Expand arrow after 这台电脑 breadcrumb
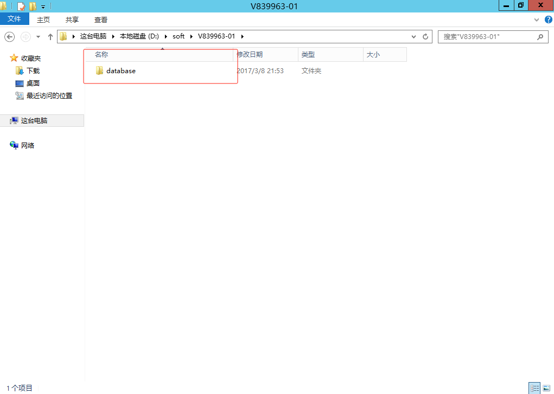Screen dimensions: 554x394 pyautogui.click(x=113, y=36)
